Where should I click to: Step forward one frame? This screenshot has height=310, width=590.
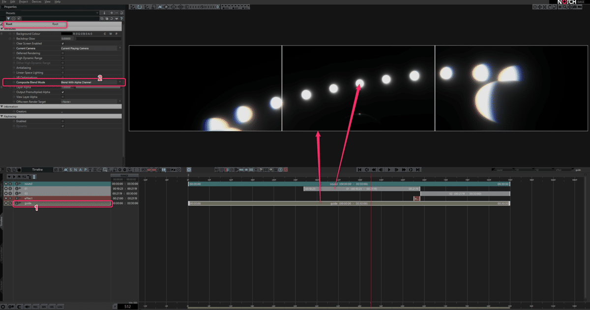click(x=396, y=170)
